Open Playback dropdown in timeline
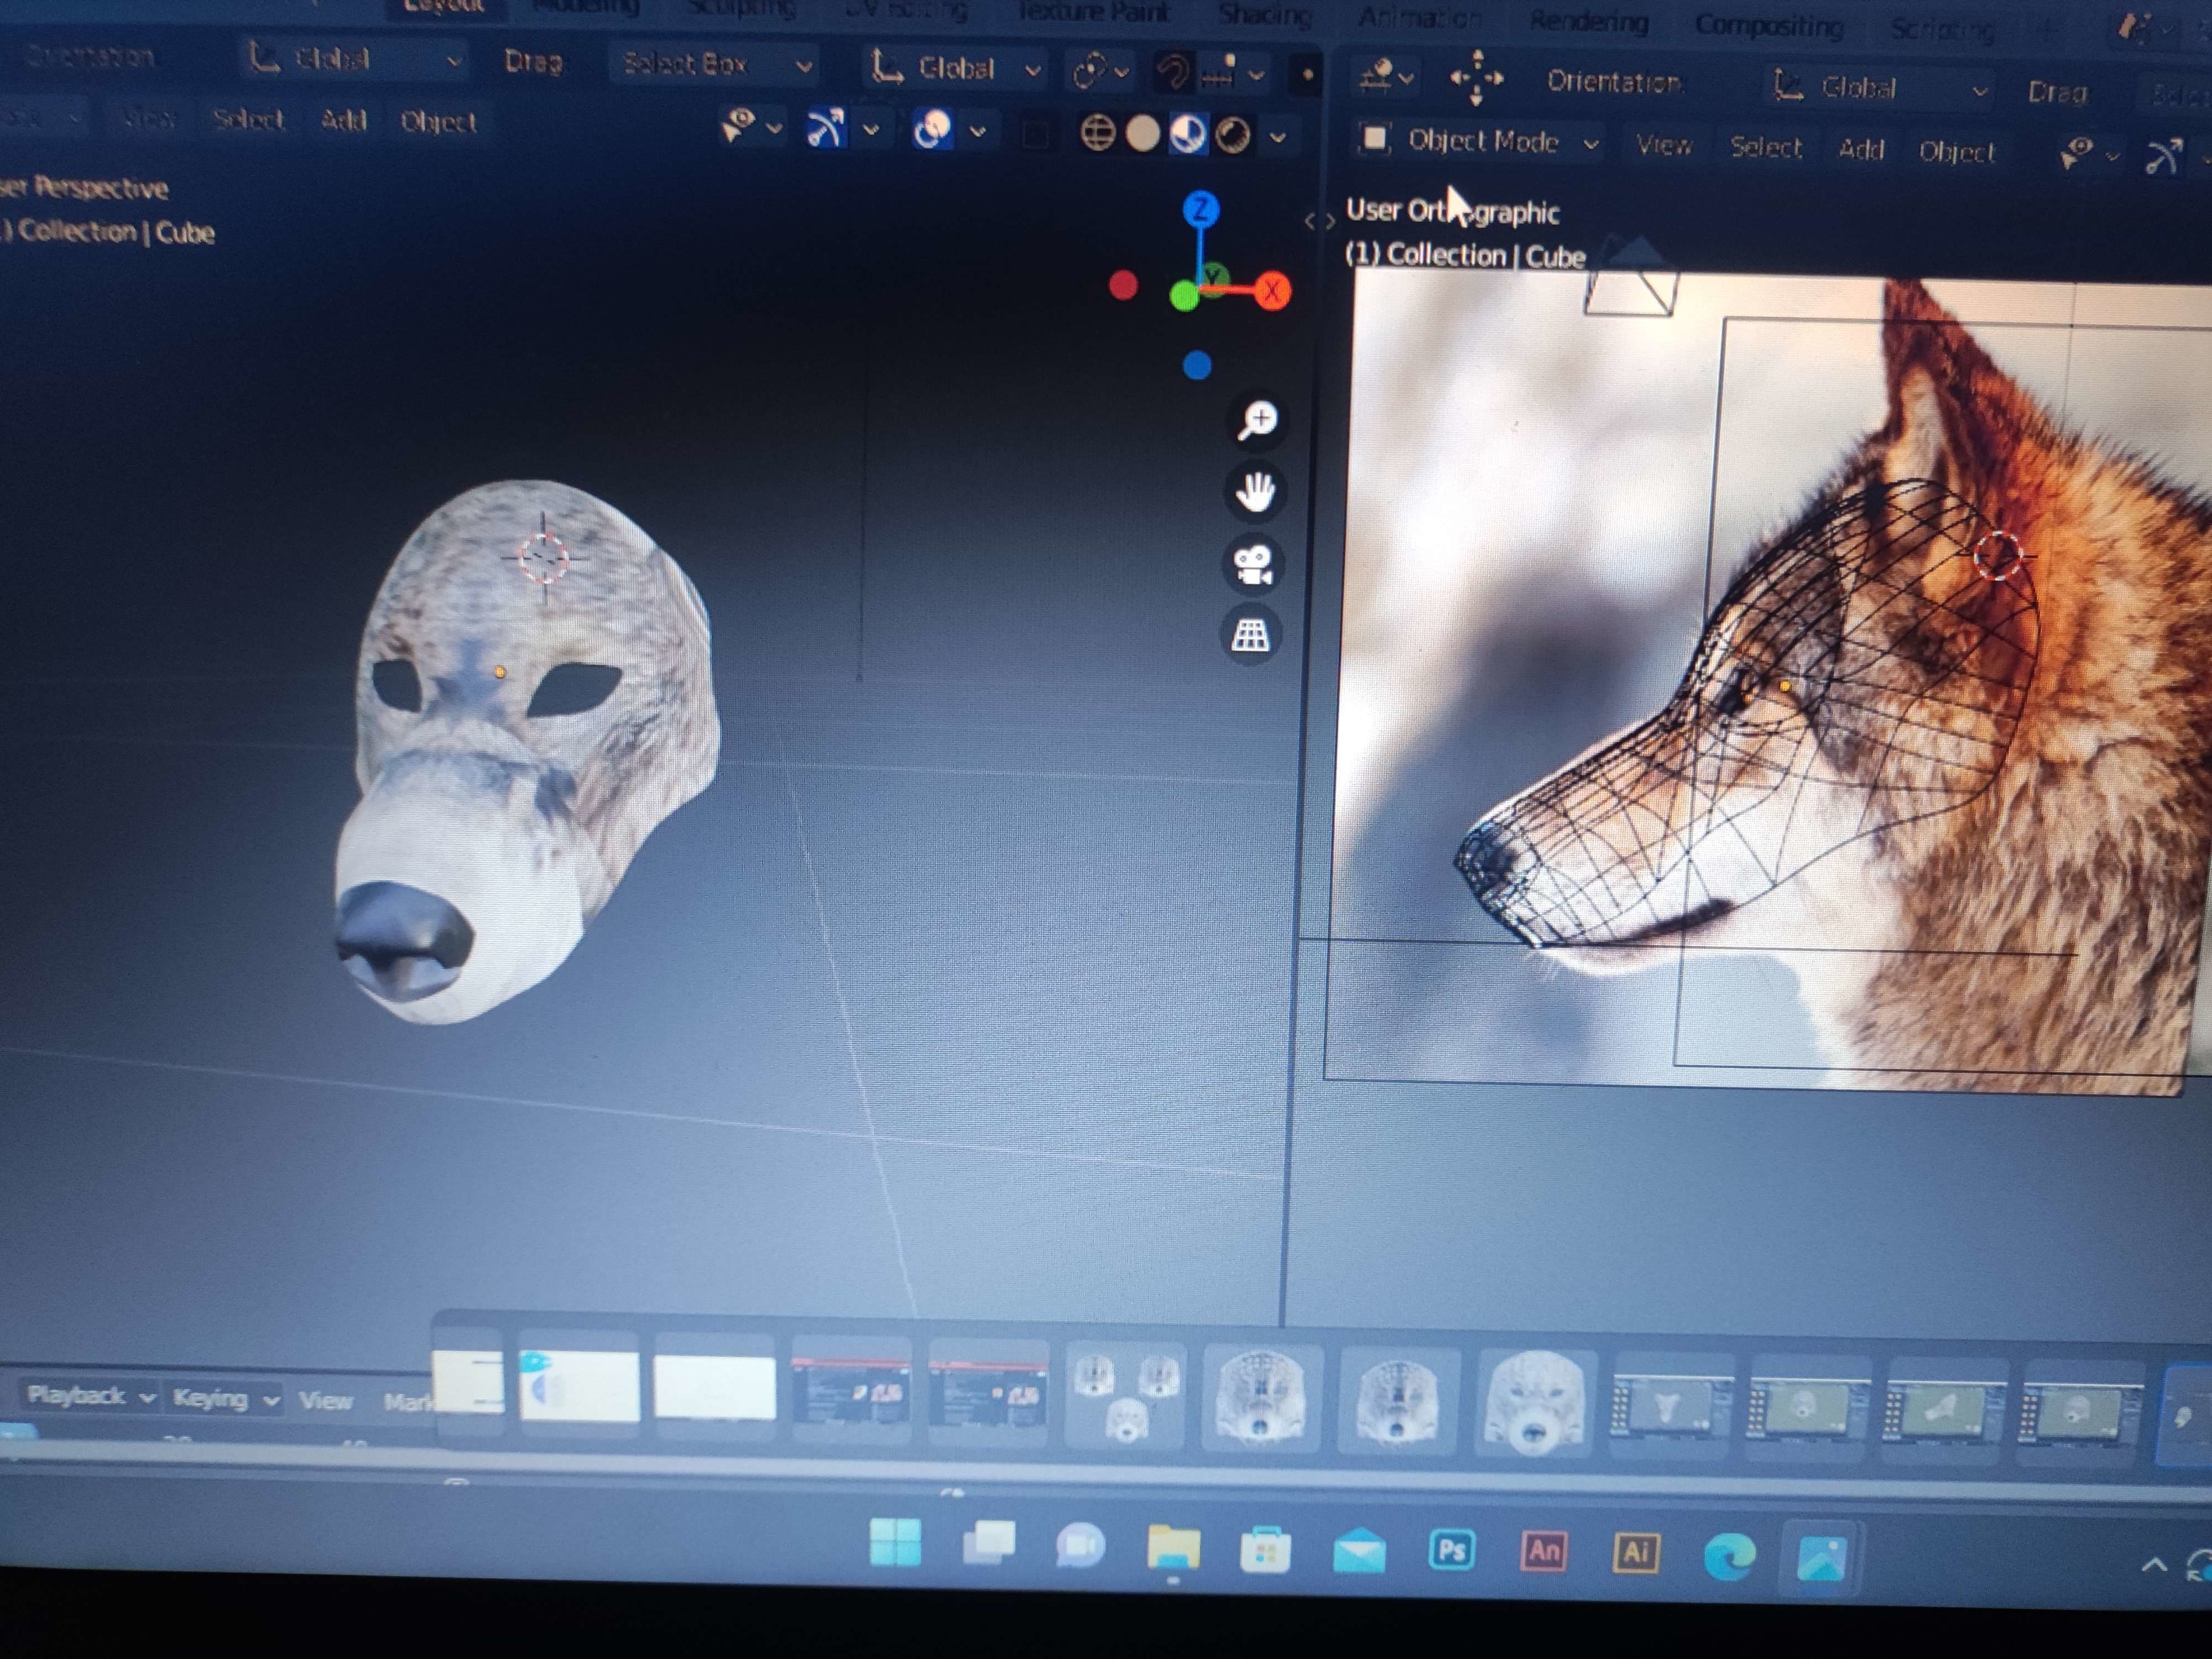Viewport: 2212px width, 1659px height. point(90,1395)
